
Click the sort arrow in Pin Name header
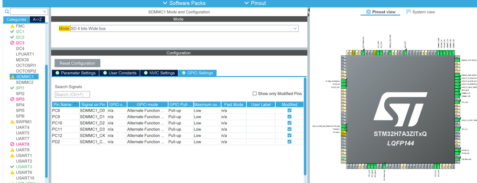[75, 104]
